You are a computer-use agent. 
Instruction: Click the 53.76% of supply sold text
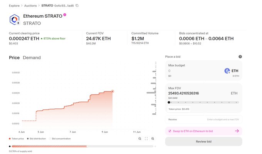click(20, 151)
